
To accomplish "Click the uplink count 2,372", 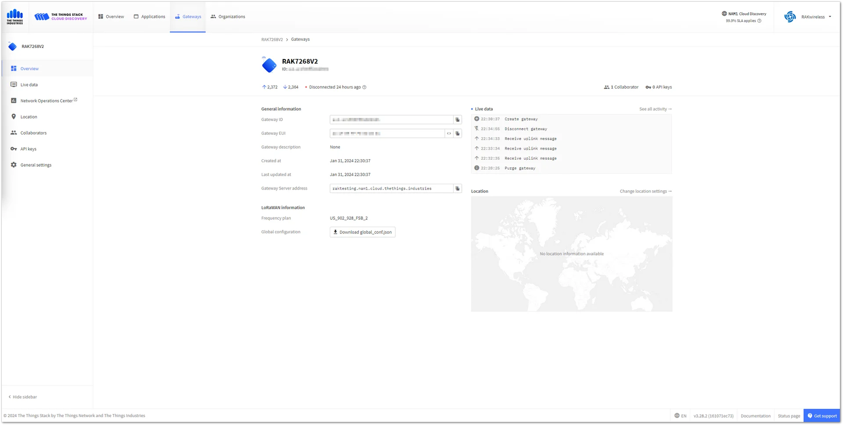I will pos(270,87).
